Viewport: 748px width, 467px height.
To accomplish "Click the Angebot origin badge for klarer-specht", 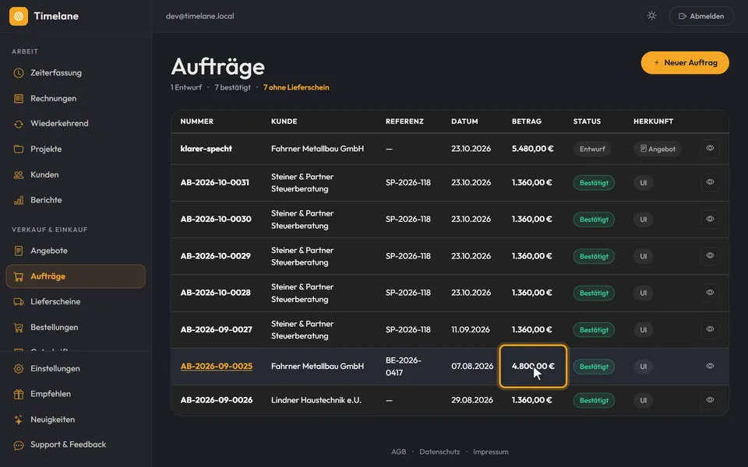I will click(658, 149).
